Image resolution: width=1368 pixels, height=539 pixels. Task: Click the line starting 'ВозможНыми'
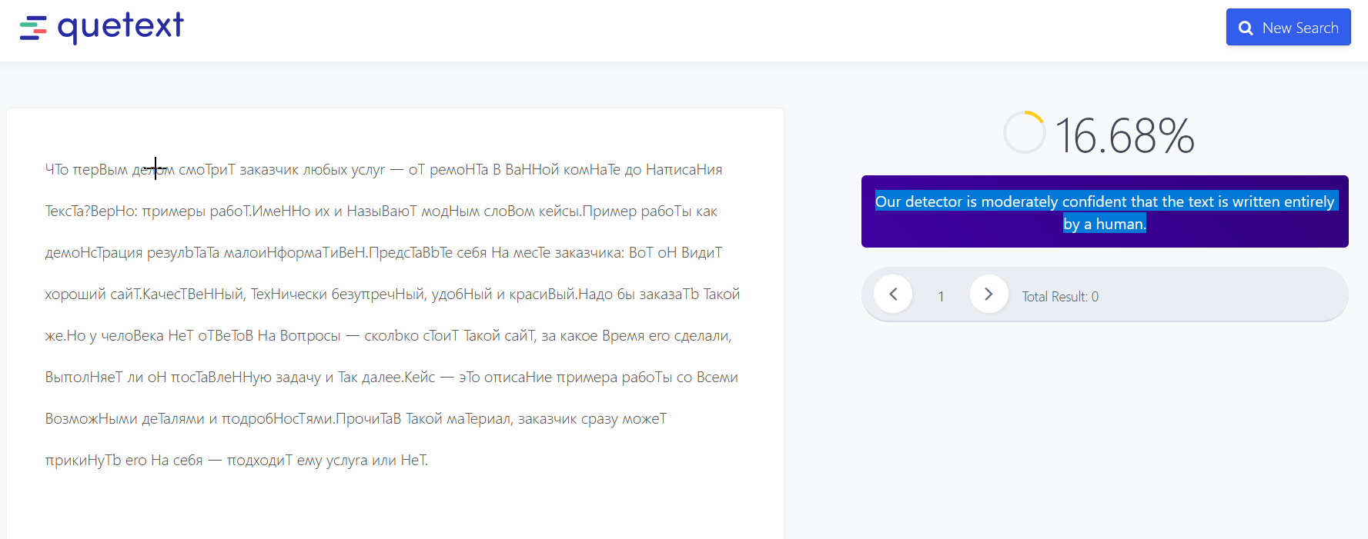355,419
